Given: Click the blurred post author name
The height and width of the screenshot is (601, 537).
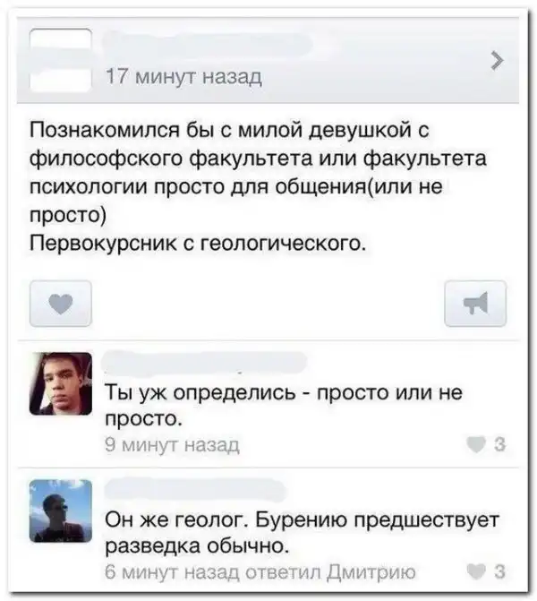Looking at the screenshot, I should coord(207,45).
